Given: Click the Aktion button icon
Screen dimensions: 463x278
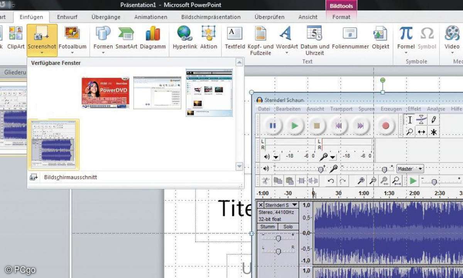Looking at the screenshot, I should tap(209, 33).
